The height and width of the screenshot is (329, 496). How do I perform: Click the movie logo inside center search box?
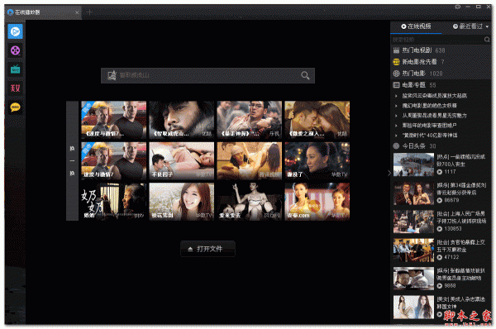[x=112, y=75]
